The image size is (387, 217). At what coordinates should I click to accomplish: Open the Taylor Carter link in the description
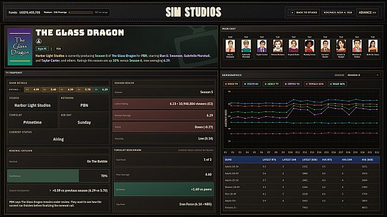point(51,60)
